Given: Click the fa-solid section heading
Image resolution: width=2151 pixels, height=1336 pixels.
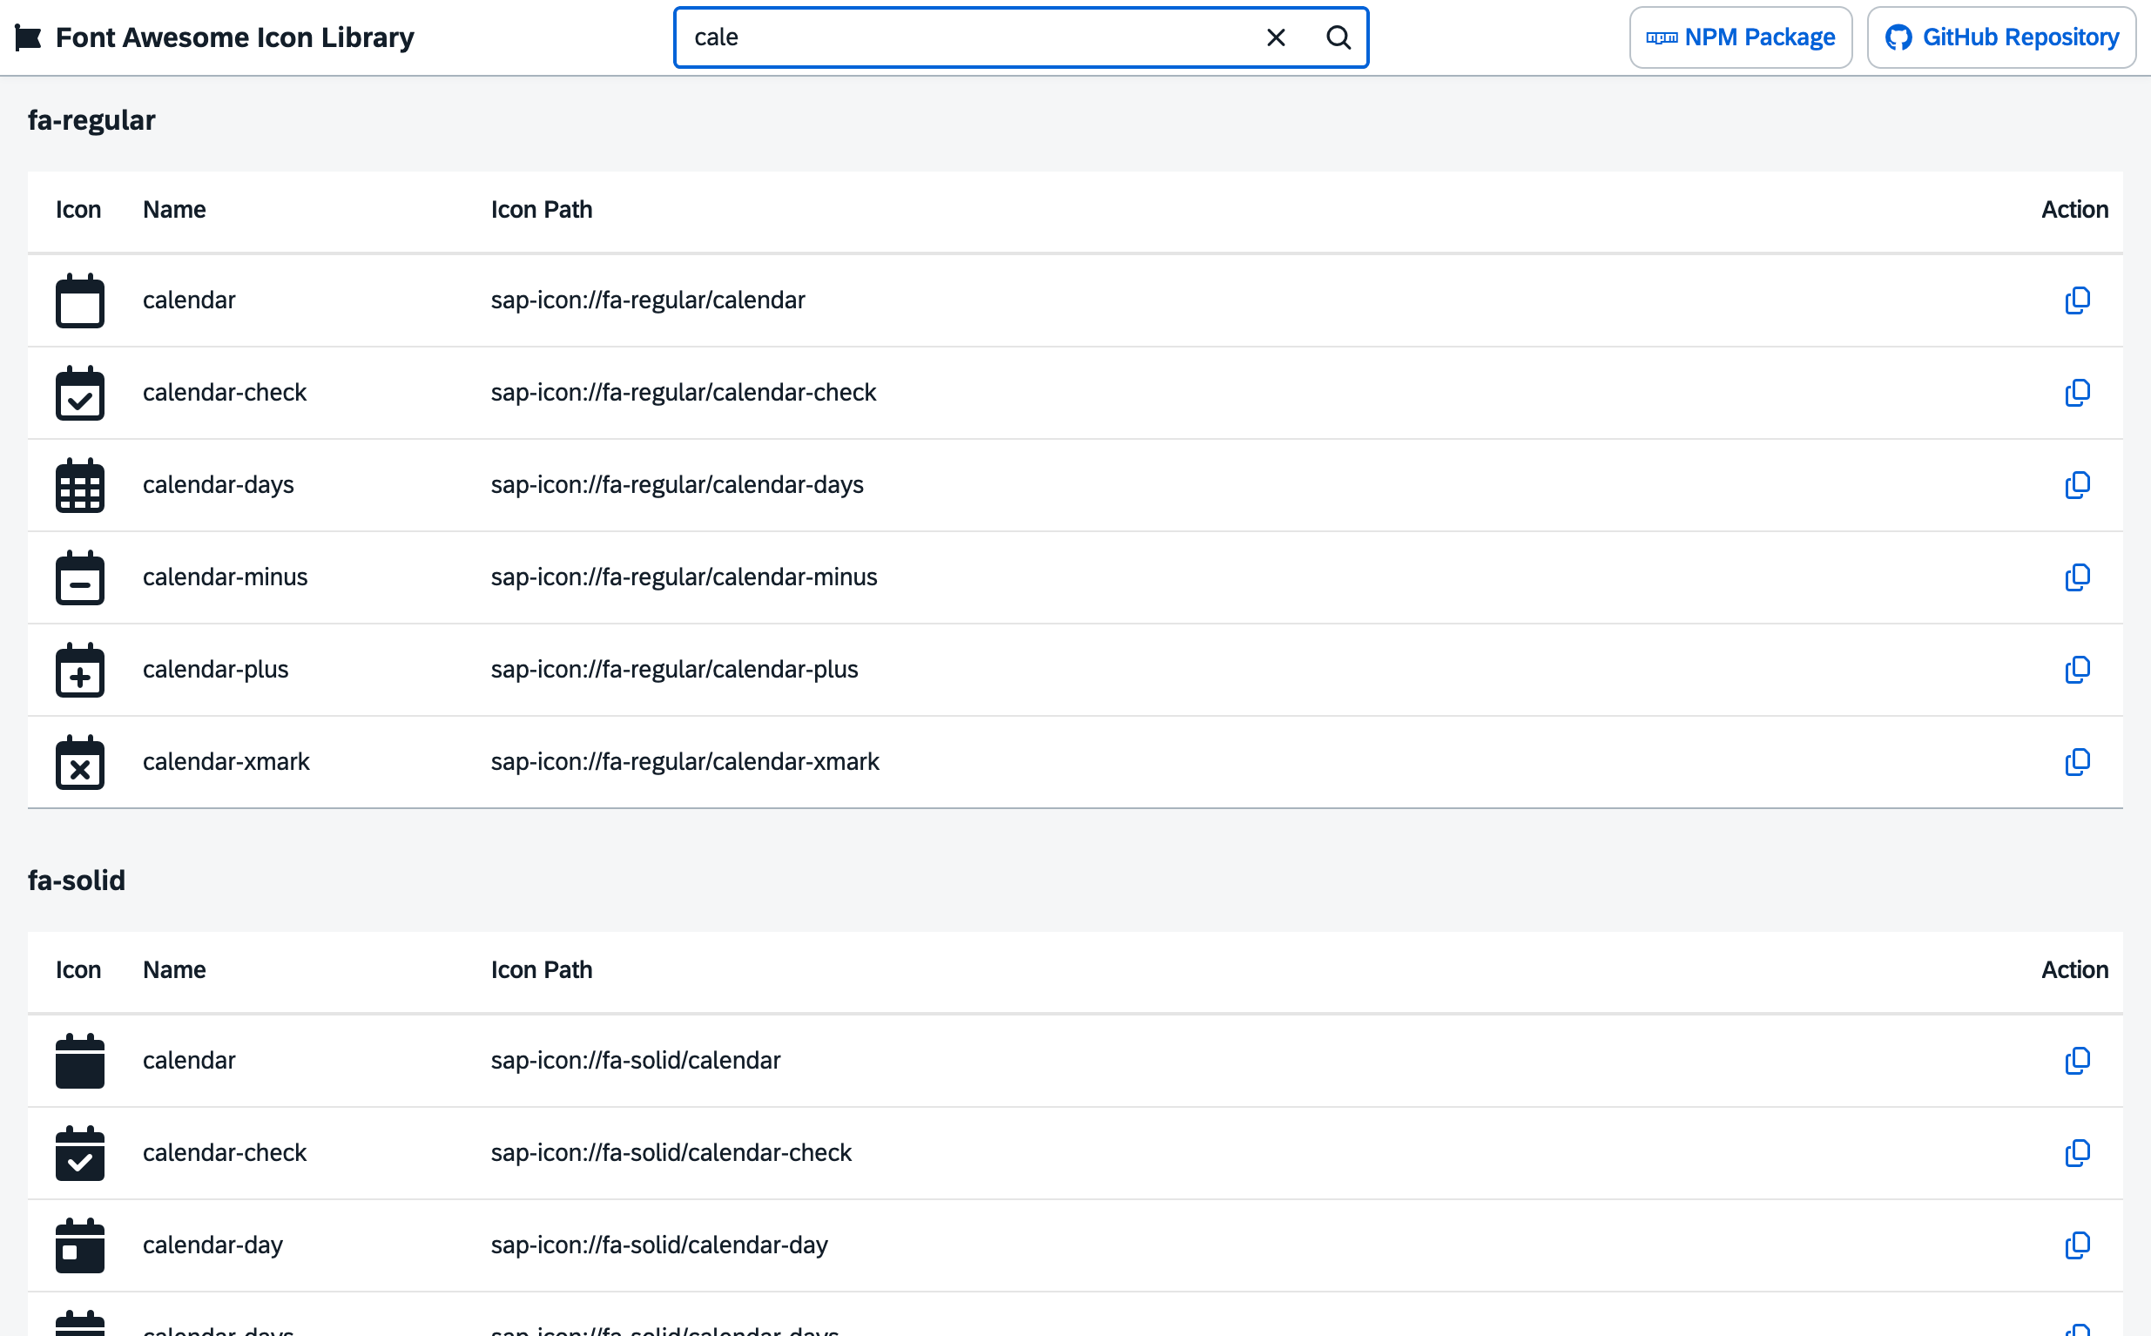Looking at the screenshot, I should click(x=76, y=880).
